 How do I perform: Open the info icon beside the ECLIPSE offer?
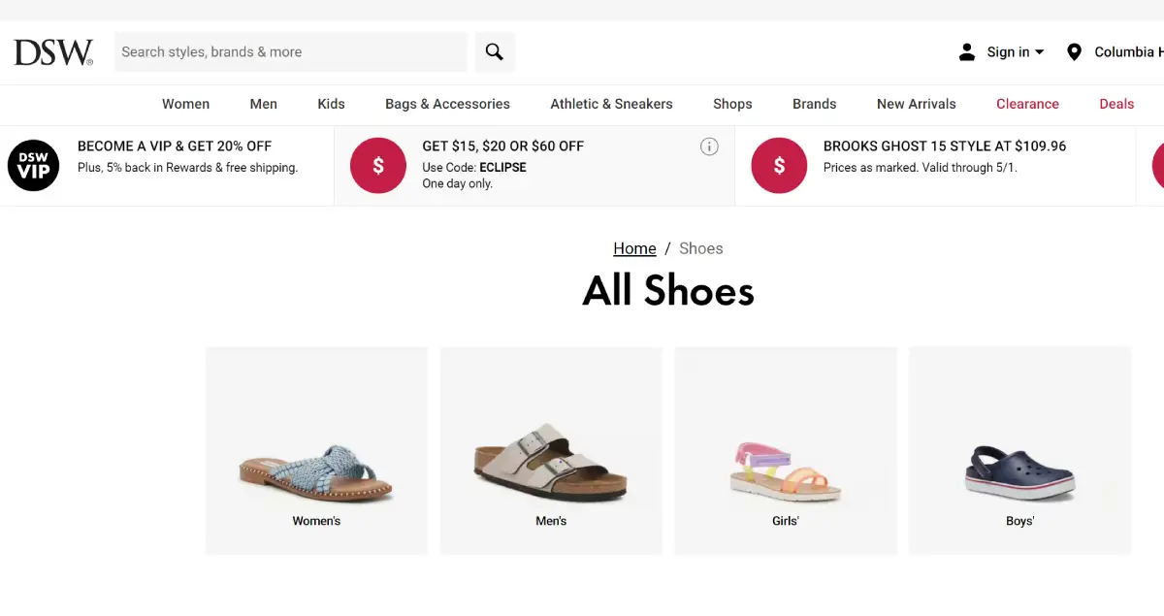[709, 146]
